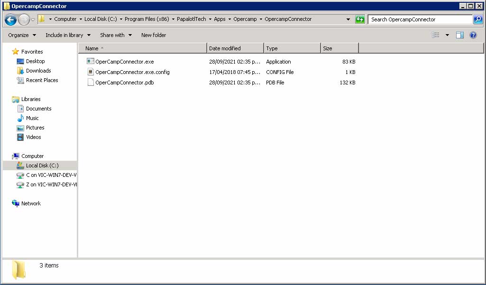
Task: Show the Preview pane icon
Action: [x=459, y=35]
